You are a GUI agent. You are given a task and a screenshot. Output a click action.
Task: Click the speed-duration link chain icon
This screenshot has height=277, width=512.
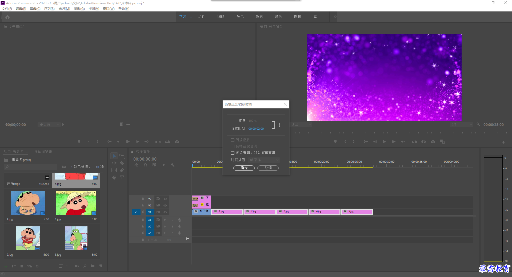coord(279,125)
